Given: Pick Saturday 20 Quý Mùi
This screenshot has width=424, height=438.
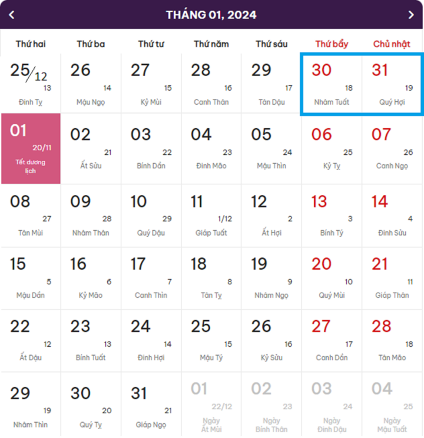Looking at the screenshot, I should pos(332,278).
